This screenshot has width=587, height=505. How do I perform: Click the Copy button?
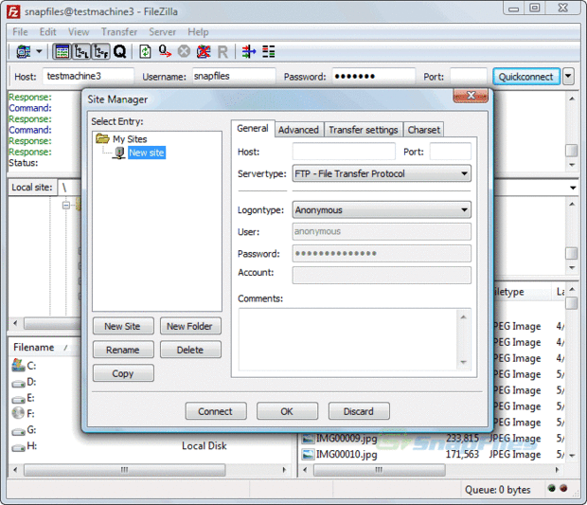click(123, 373)
